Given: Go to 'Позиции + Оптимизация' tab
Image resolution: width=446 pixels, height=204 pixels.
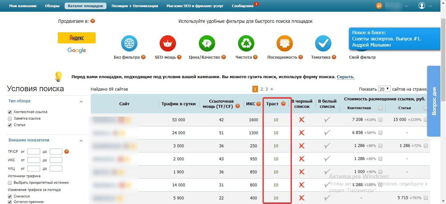Looking at the screenshot, I should point(135,6).
